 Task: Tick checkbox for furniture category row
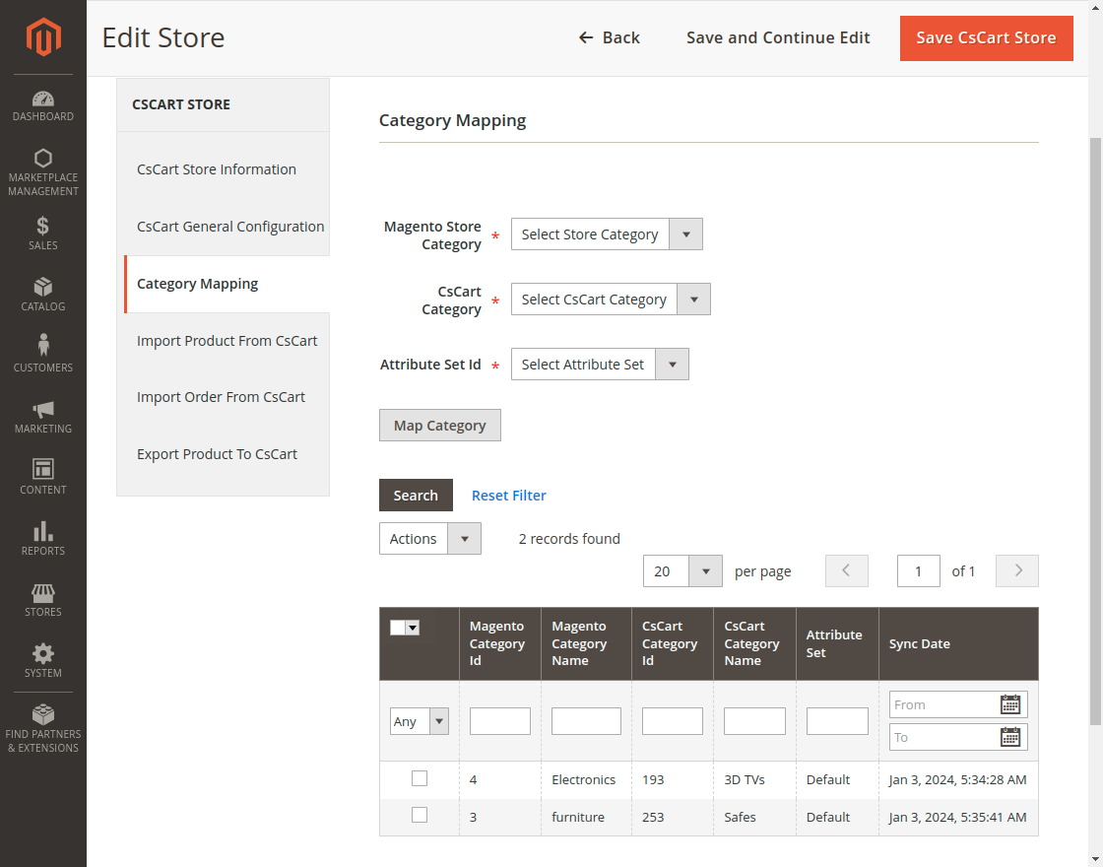(x=420, y=816)
